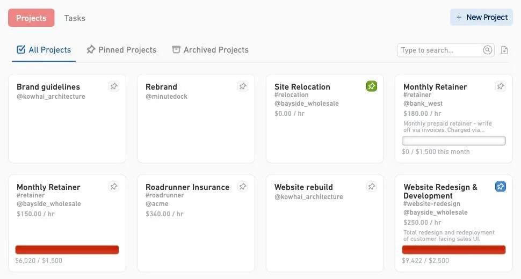Image resolution: width=521 pixels, height=279 pixels.
Task: Select the All Projects tab
Action: pos(44,50)
